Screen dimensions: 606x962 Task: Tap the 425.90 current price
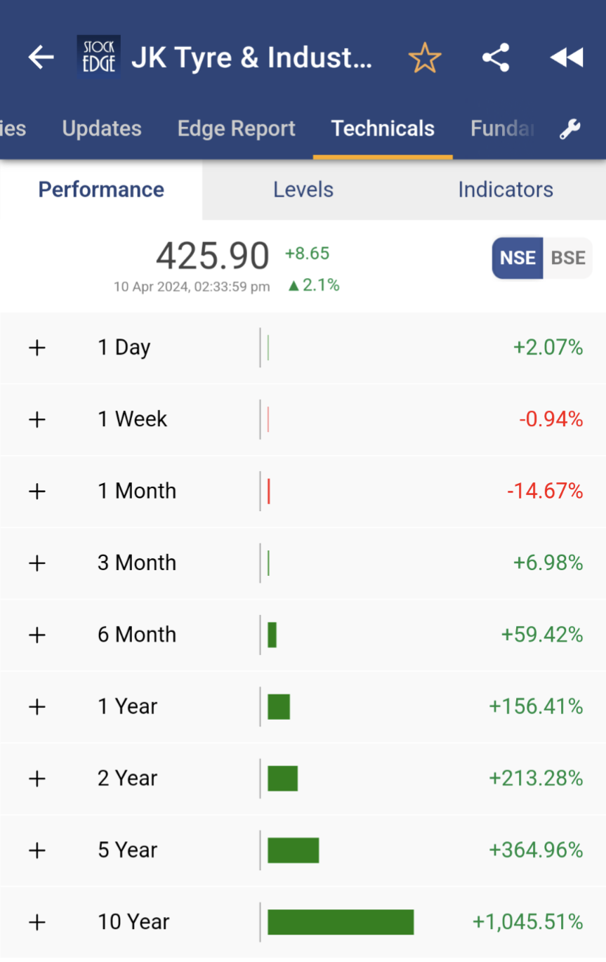212,256
